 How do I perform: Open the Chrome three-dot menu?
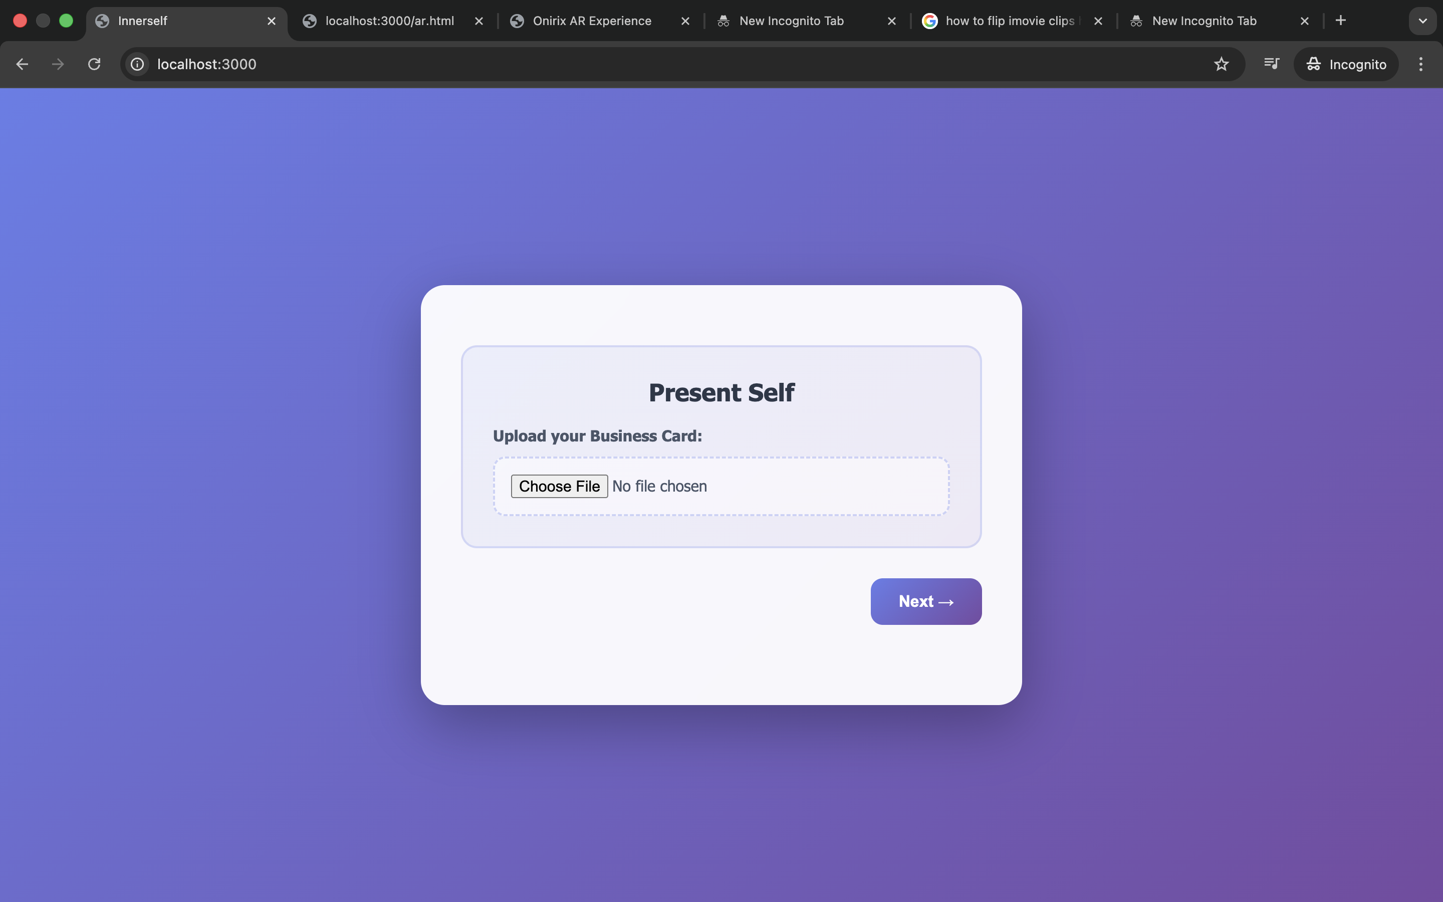(x=1421, y=64)
